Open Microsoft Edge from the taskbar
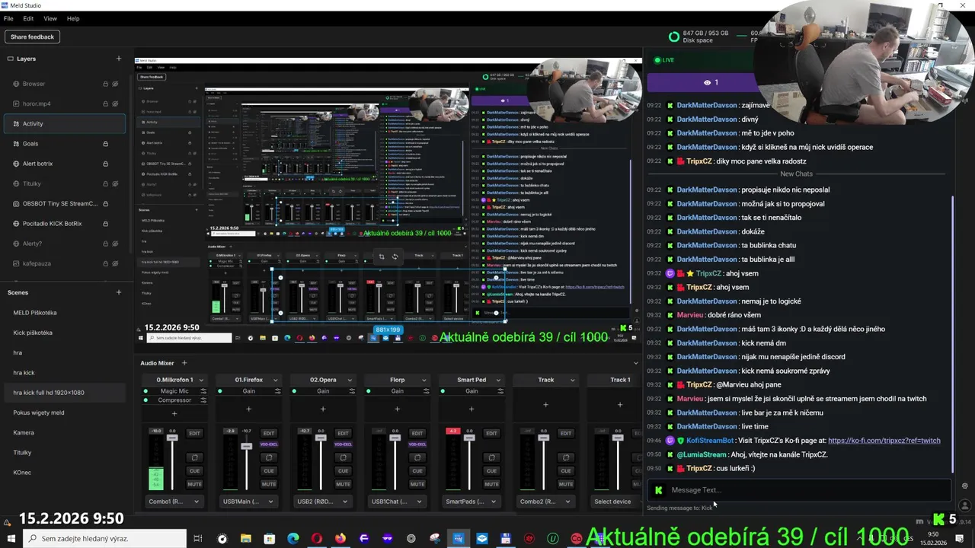This screenshot has width=975, height=548. pos(293,539)
